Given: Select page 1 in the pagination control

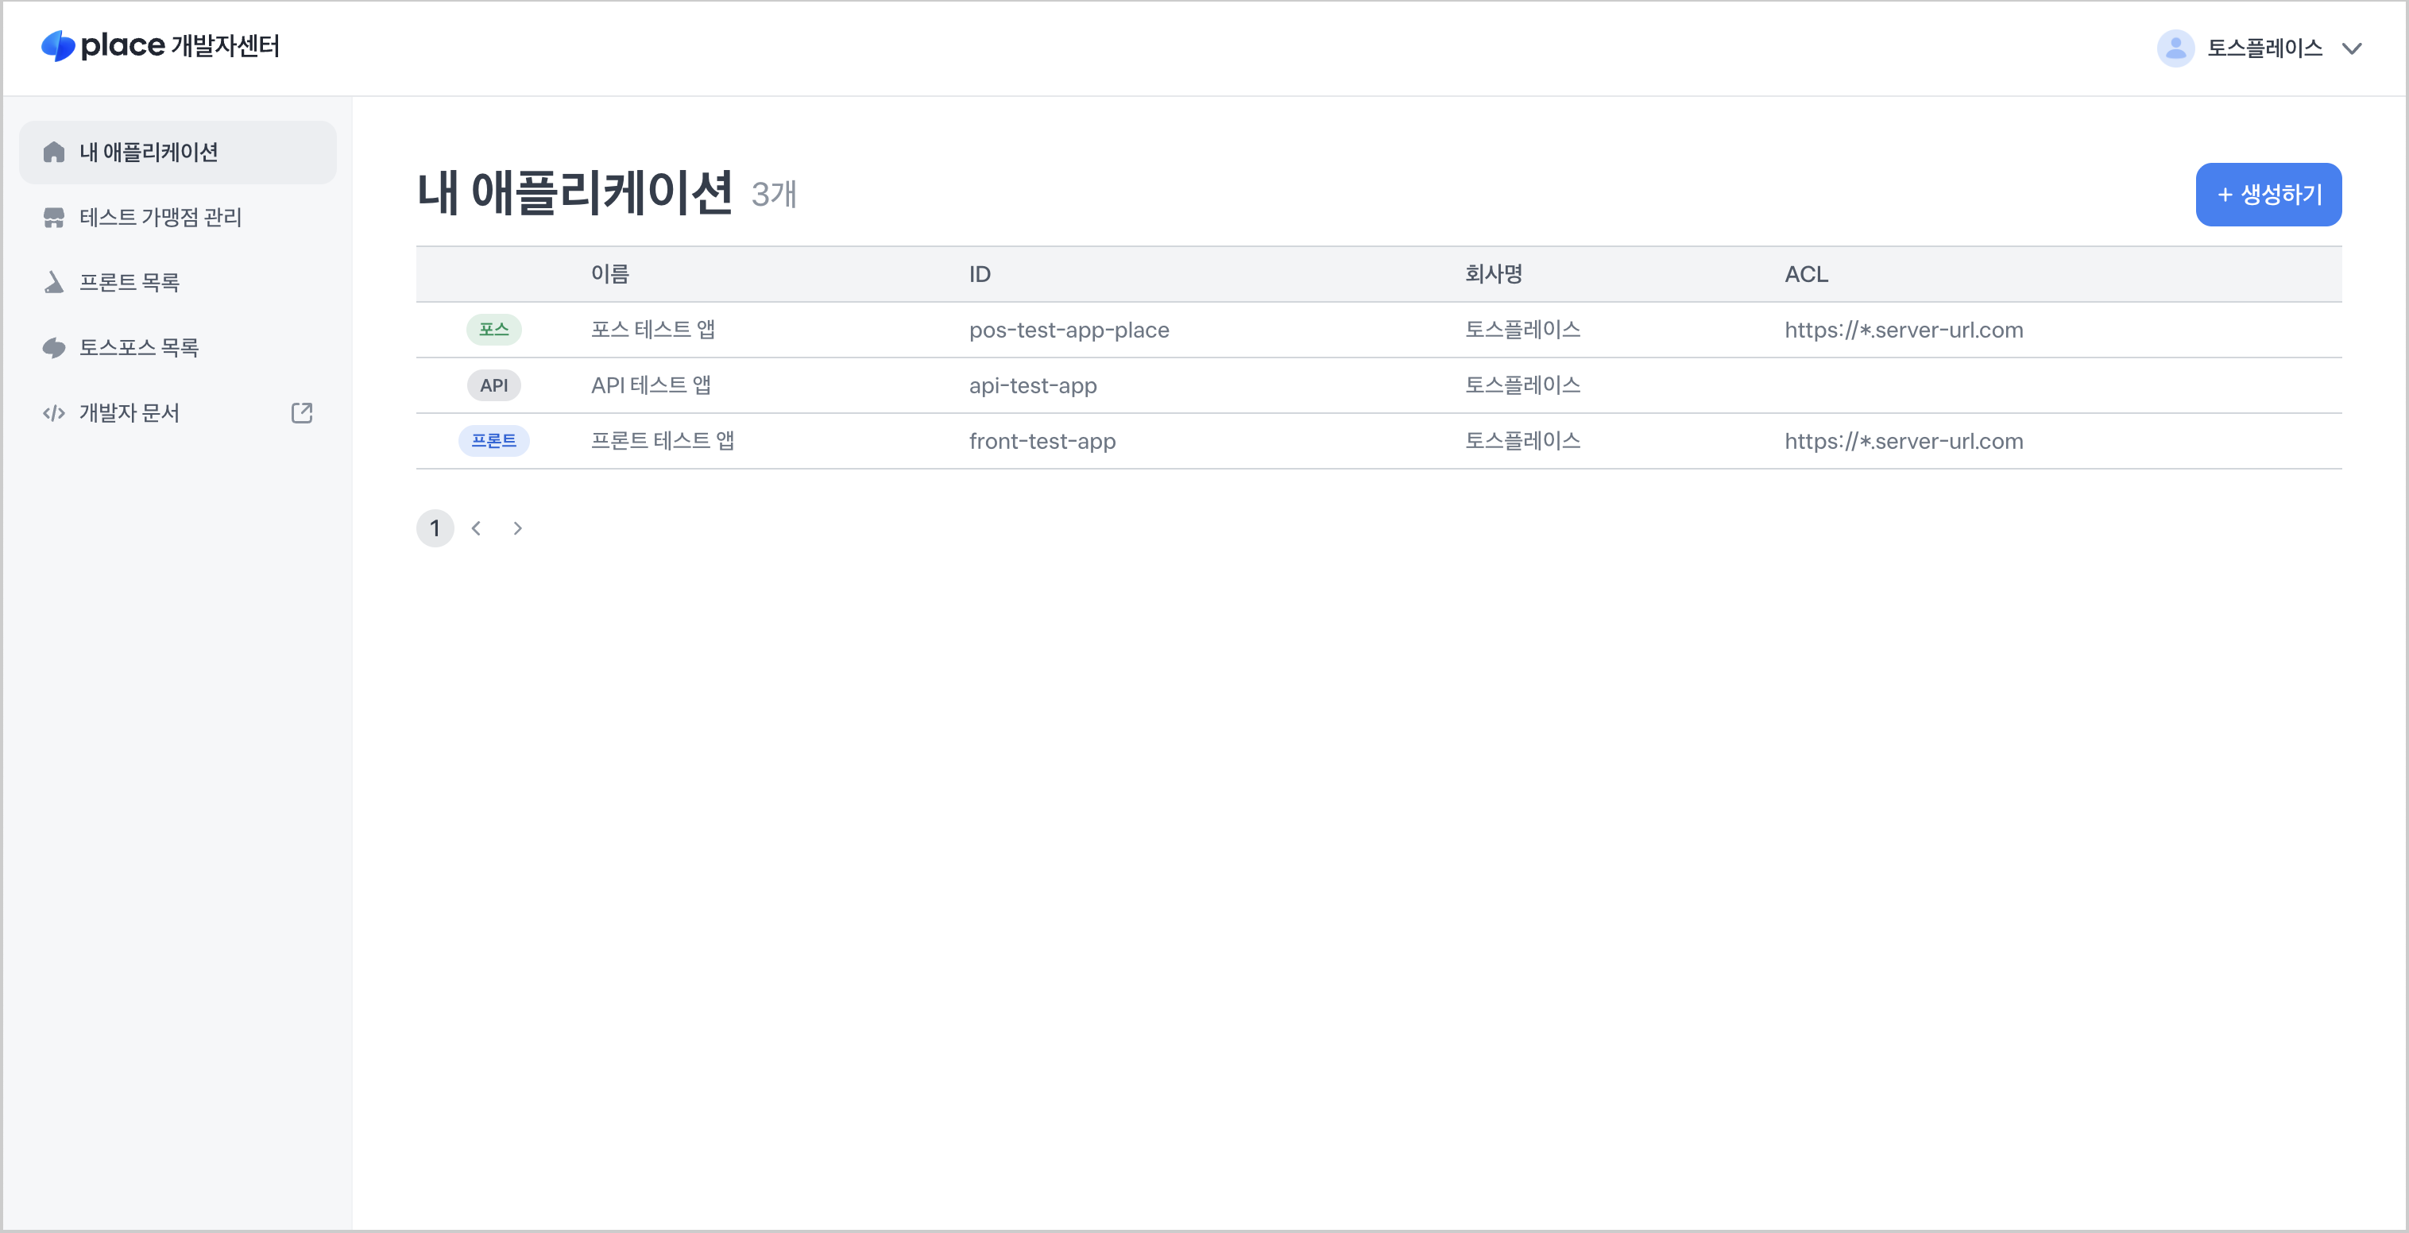Looking at the screenshot, I should 435,528.
